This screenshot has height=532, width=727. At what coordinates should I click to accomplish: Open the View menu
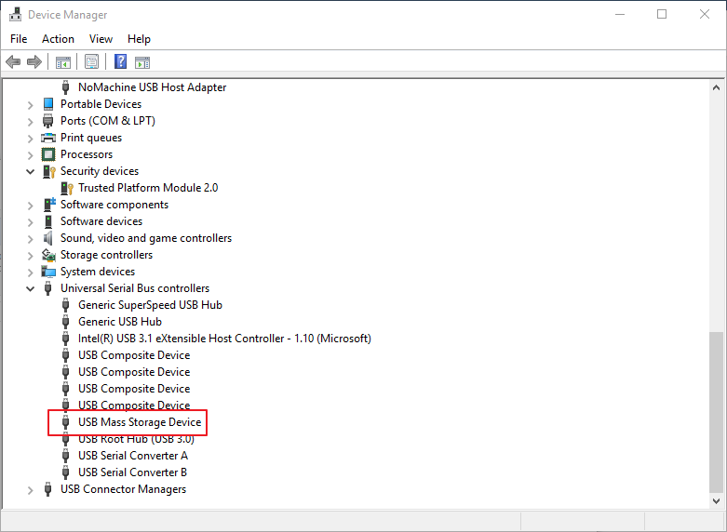tap(101, 39)
